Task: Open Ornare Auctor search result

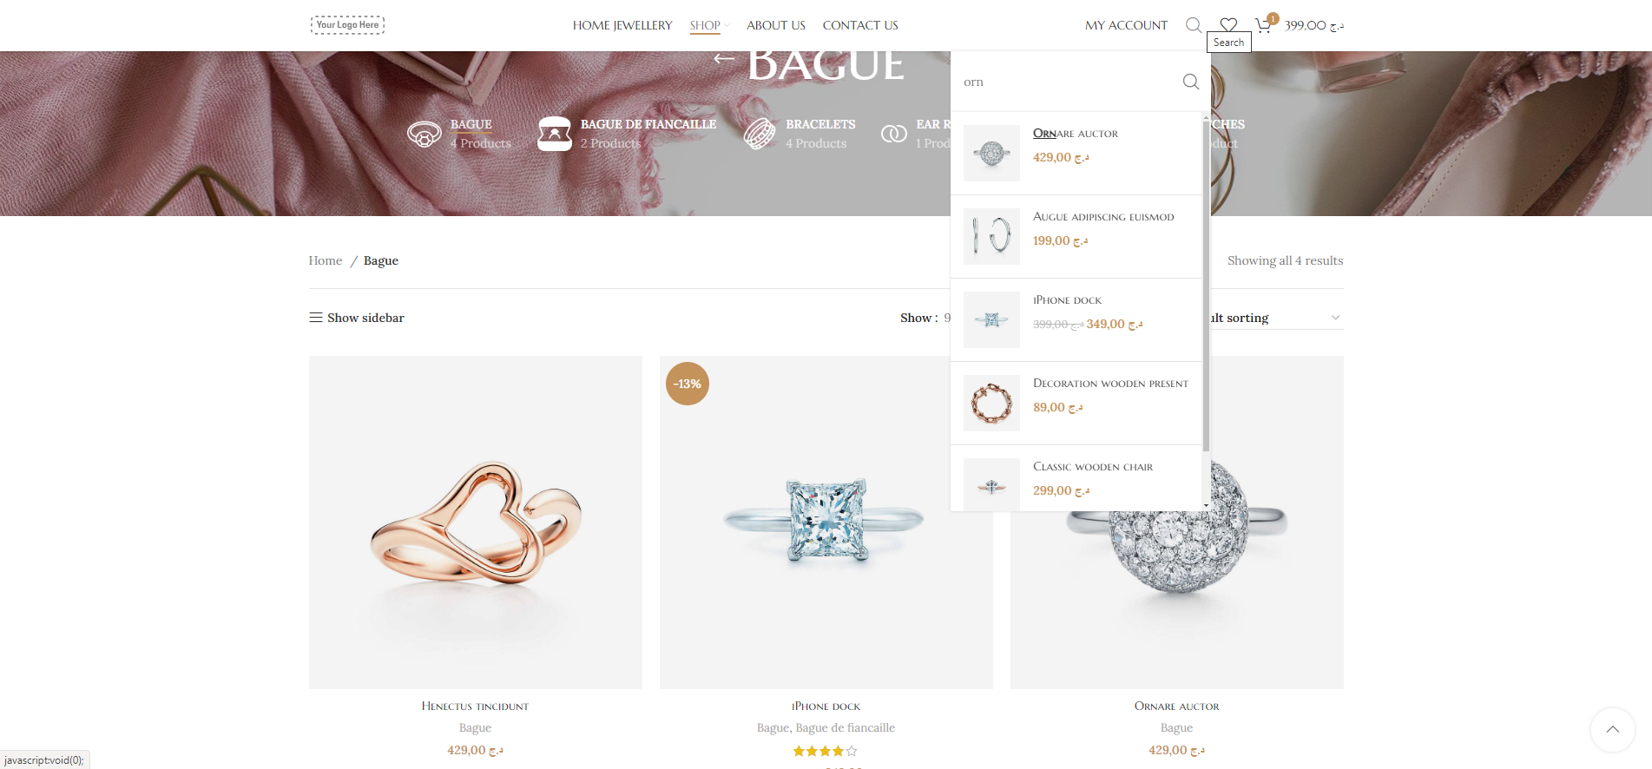Action: [x=1076, y=134]
